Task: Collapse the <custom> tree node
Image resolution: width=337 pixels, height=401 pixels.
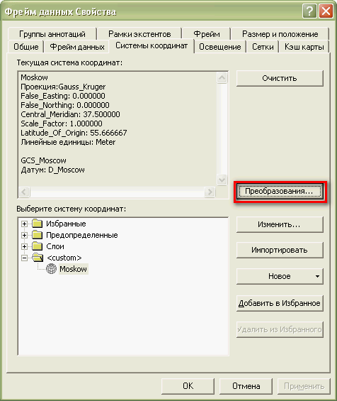Action: pos(25,258)
